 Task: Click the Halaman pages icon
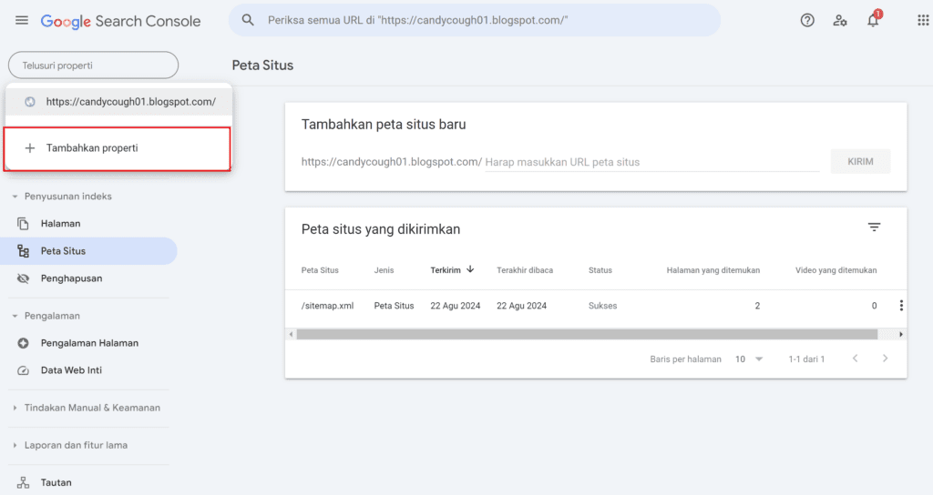coord(23,224)
